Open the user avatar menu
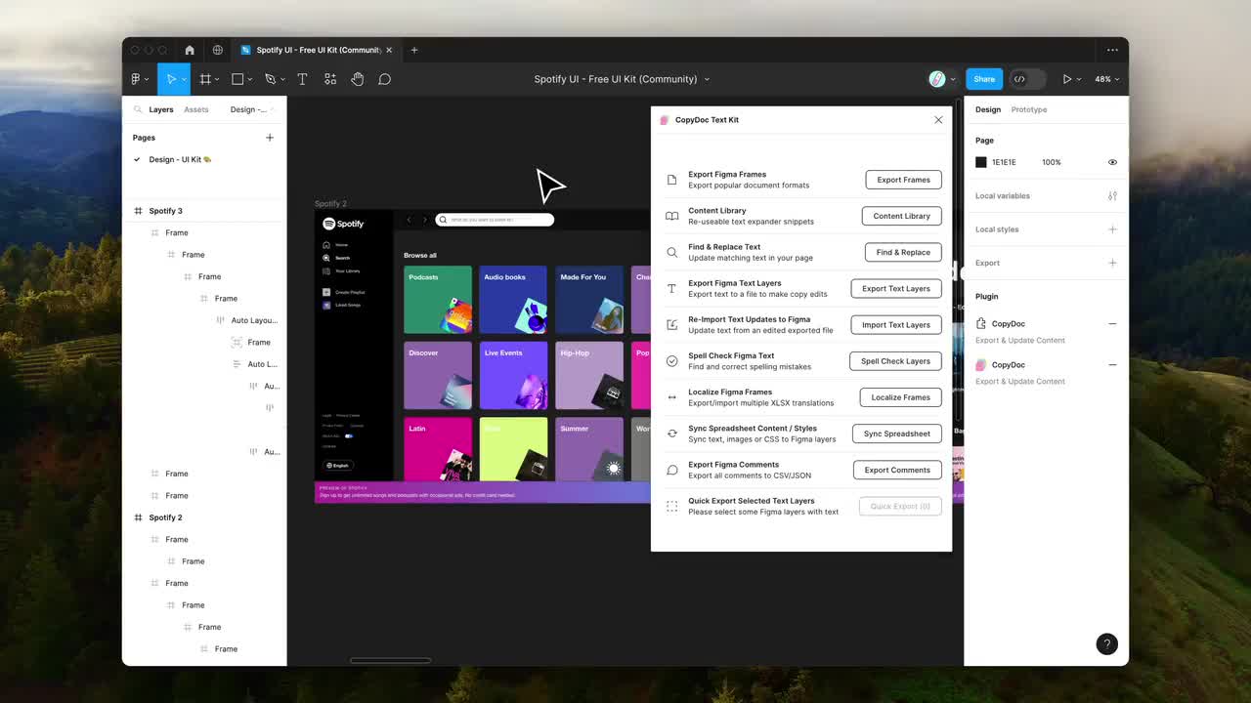This screenshot has width=1251, height=703. (x=937, y=79)
